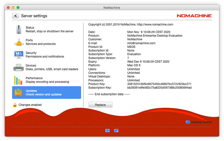Click the NoMachine logo
Viewport: 224px width, 141px height.
(x=194, y=16)
